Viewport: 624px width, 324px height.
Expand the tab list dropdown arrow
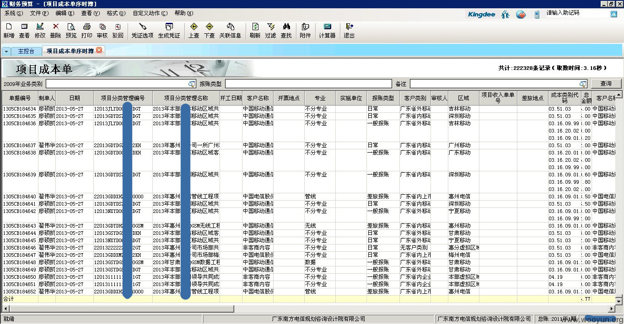[x=6, y=51]
